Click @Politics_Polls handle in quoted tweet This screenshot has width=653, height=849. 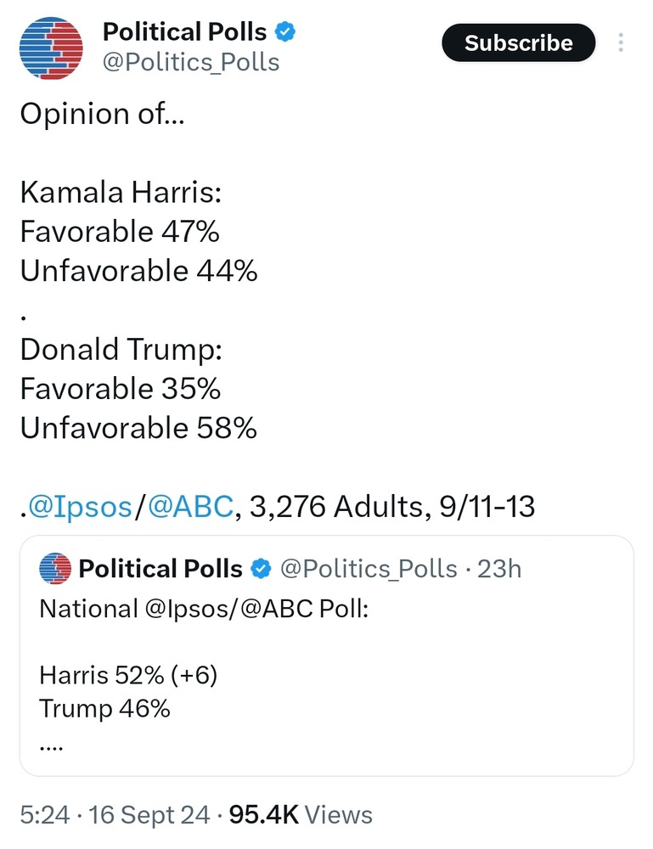coord(369,569)
